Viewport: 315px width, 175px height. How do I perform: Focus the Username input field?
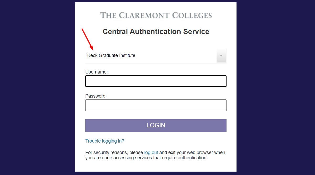pos(156,81)
